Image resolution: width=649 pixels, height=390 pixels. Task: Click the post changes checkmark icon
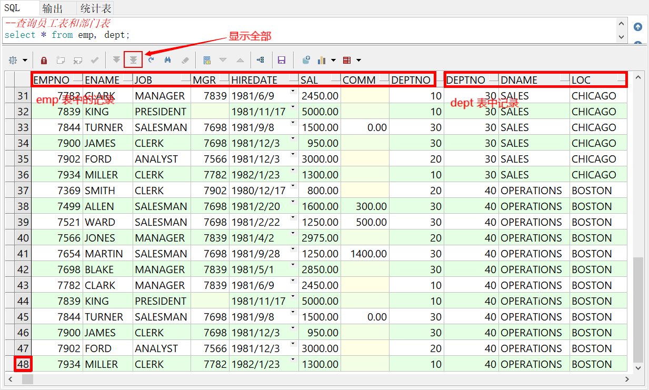click(95, 60)
